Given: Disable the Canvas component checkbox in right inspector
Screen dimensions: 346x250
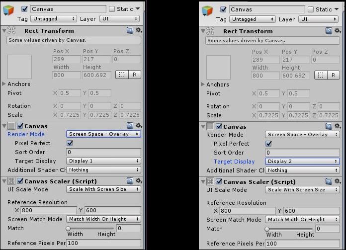Looking at the screenshot, I should [x=219, y=126].
